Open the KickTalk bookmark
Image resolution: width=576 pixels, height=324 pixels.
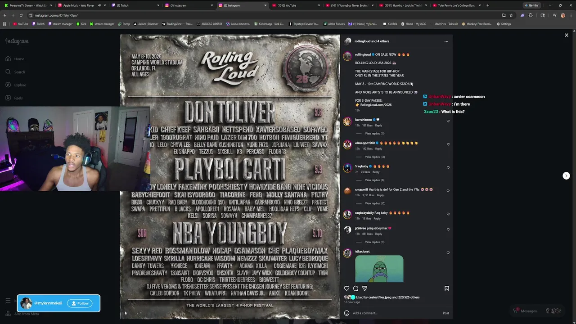click(390, 24)
